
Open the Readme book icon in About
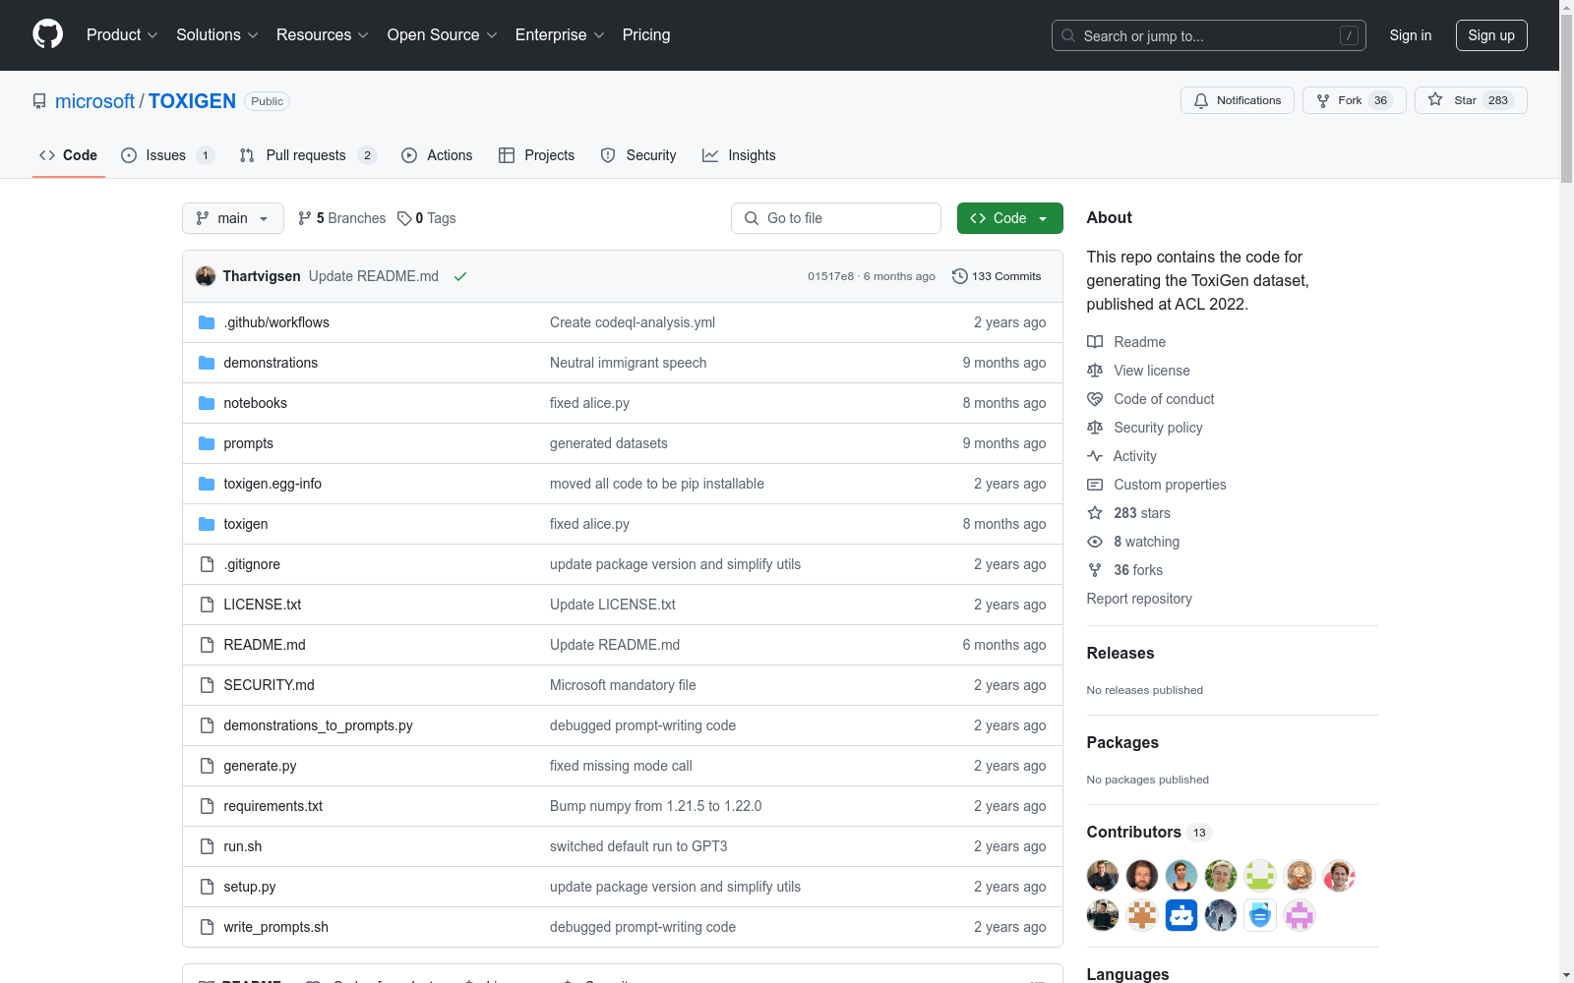(x=1095, y=342)
